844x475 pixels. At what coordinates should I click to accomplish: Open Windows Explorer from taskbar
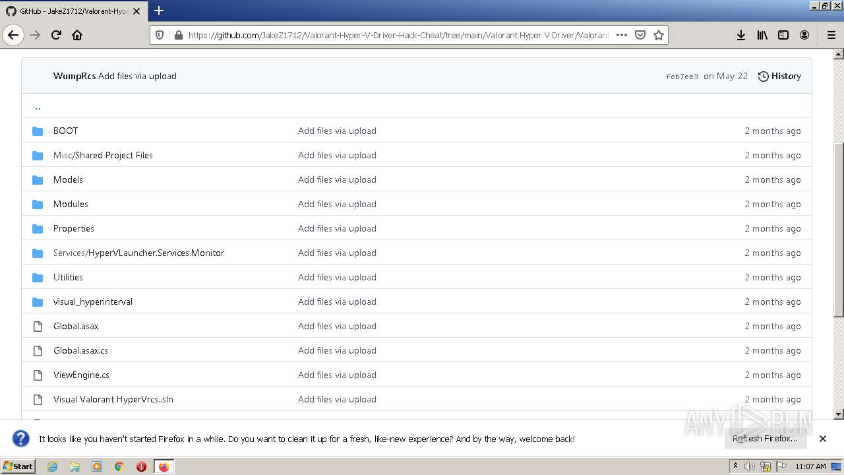[x=75, y=466]
